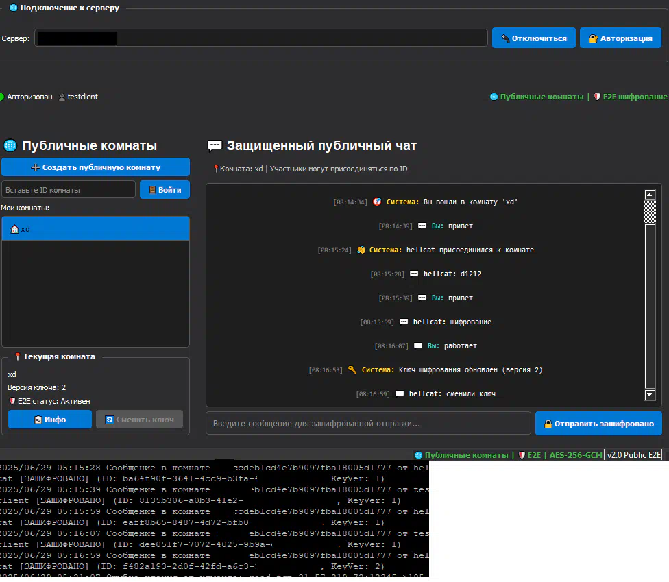Click Ключ шифрования обновлен (версия 2) message
This screenshot has width=669, height=582.
(471, 369)
